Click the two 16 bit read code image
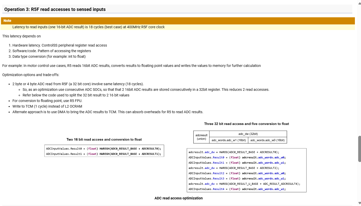 pos(104,151)
